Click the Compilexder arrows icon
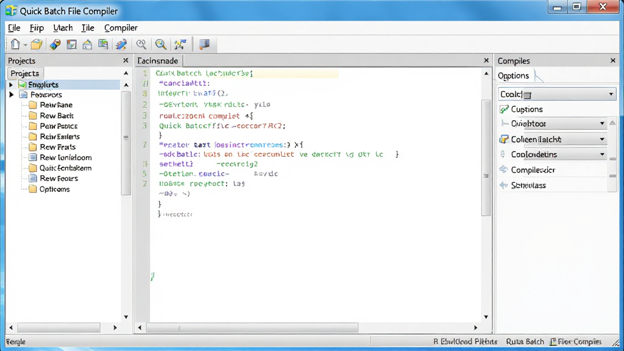The image size is (624, 351). pos(504,169)
